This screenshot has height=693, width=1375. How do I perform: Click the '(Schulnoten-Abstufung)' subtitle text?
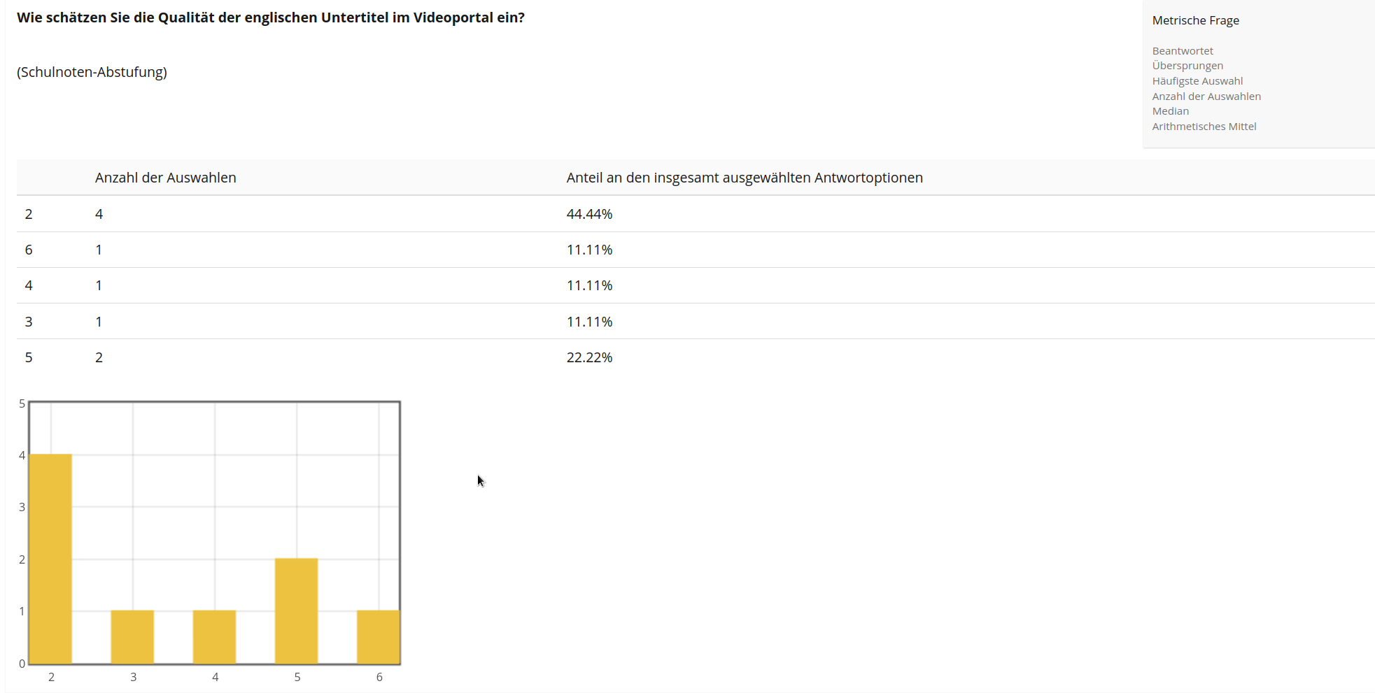[x=92, y=72]
